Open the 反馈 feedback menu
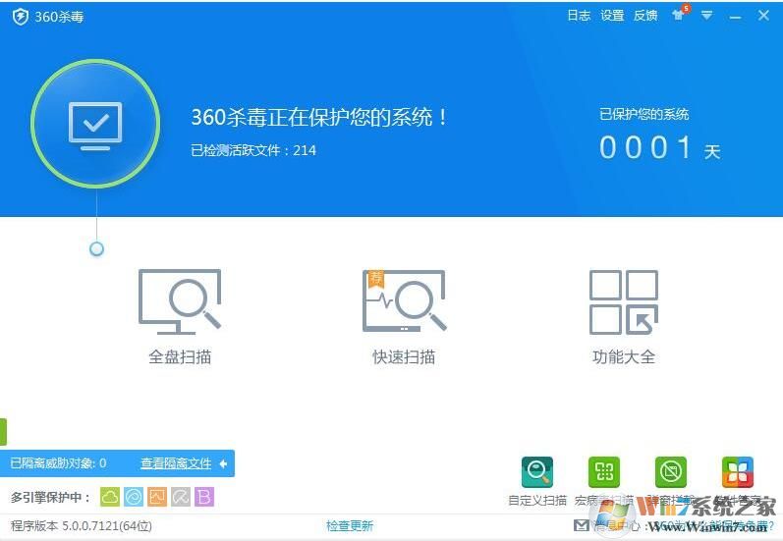 coord(645,16)
